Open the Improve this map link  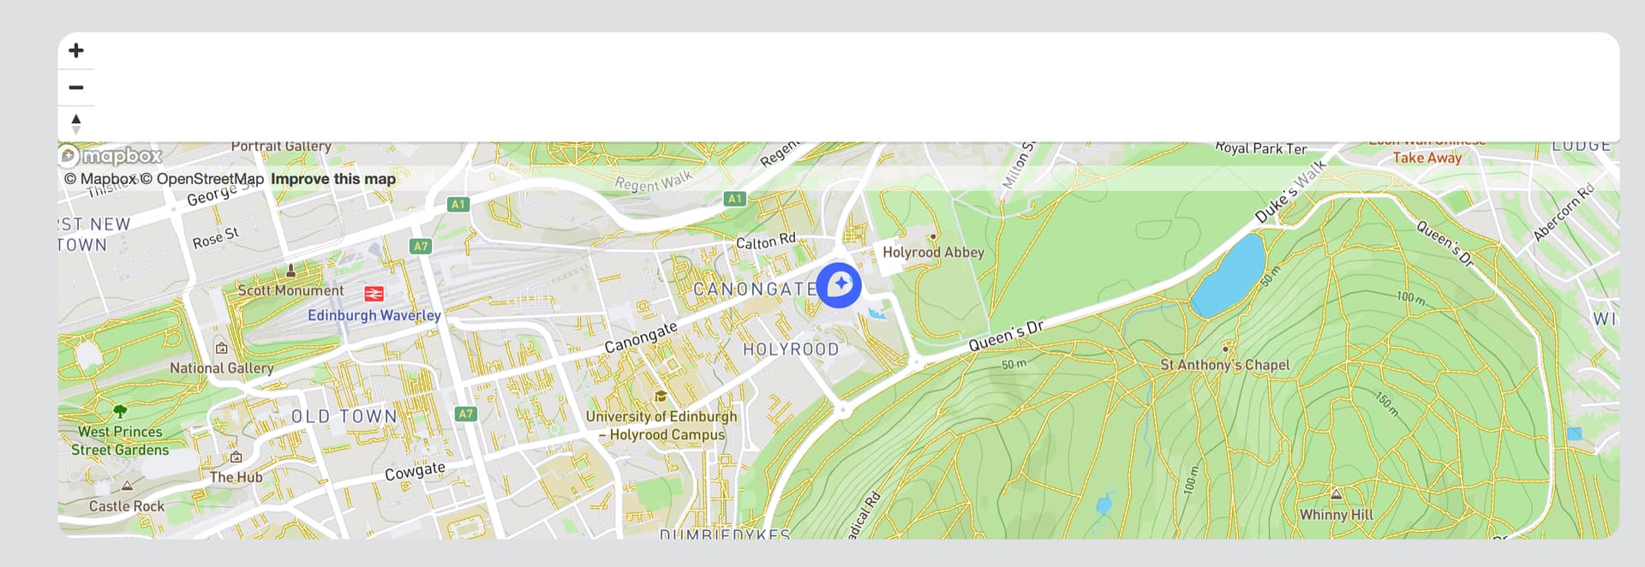point(333,179)
